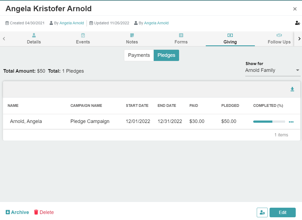
Task: Click the Total: 1 Pledges summary text
Action: tap(66, 71)
